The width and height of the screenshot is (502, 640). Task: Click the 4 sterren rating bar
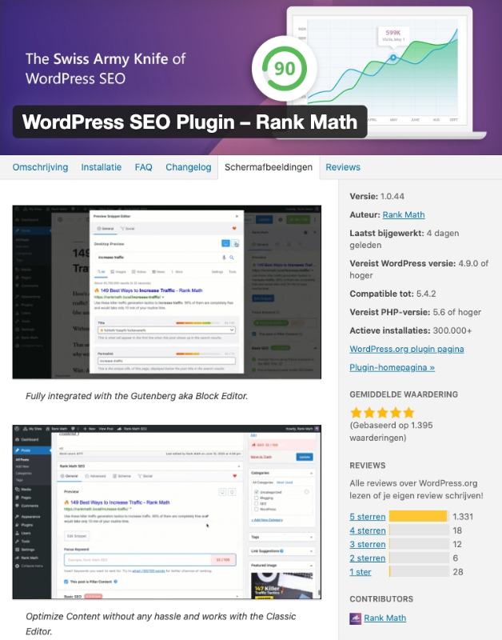click(x=419, y=530)
